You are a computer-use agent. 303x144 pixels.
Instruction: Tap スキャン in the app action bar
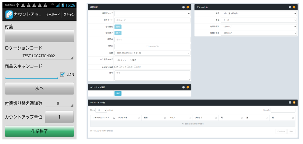click(69, 15)
